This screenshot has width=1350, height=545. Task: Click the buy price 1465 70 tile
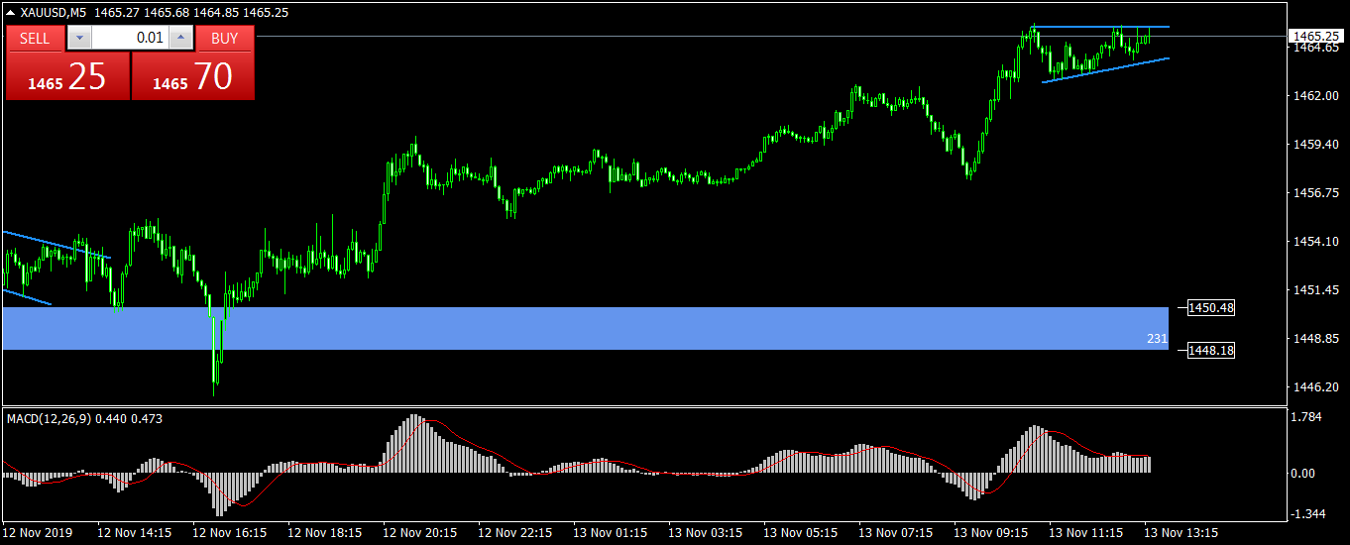click(193, 76)
